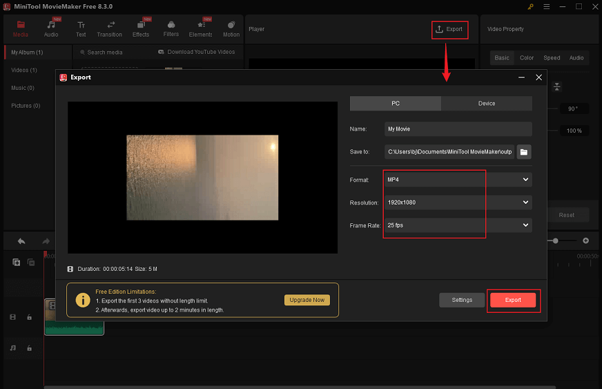Screen dimensions: 602x389
Task: Click the timeline zoom slider handle
Action: pos(556,240)
